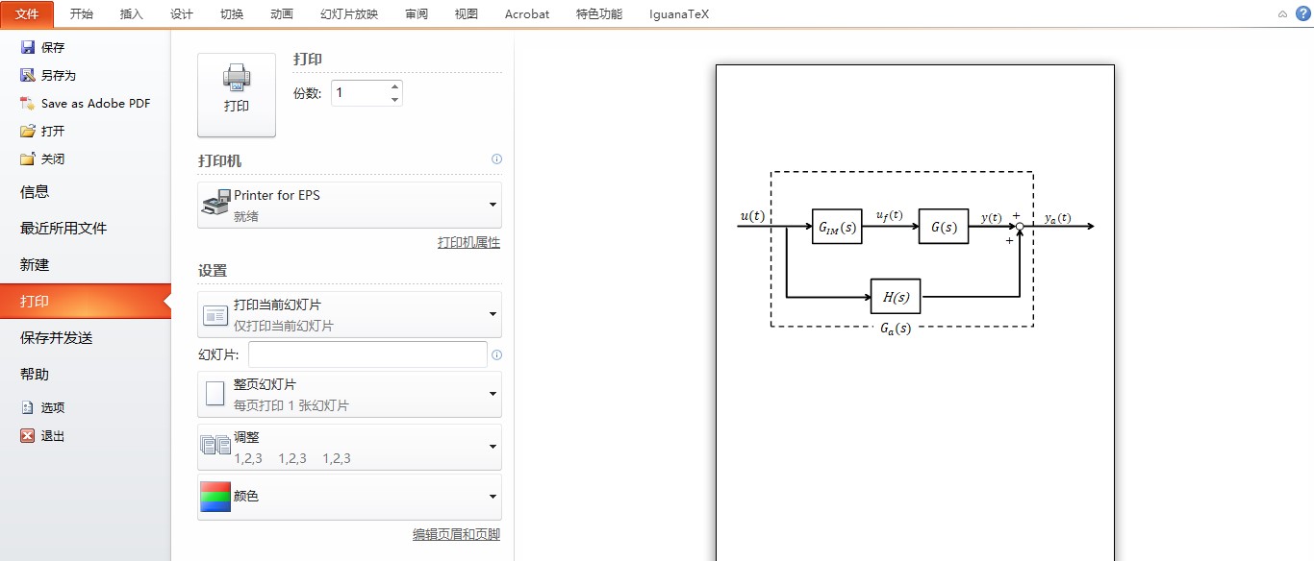Open the IguanaTeX ribbon tab

(678, 13)
